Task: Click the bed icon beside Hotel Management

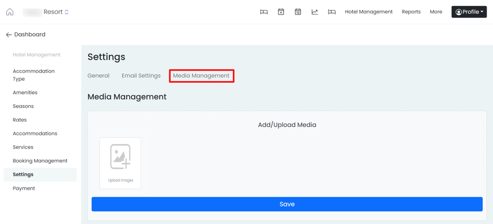Action: pyautogui.click(x=332, y=12)
